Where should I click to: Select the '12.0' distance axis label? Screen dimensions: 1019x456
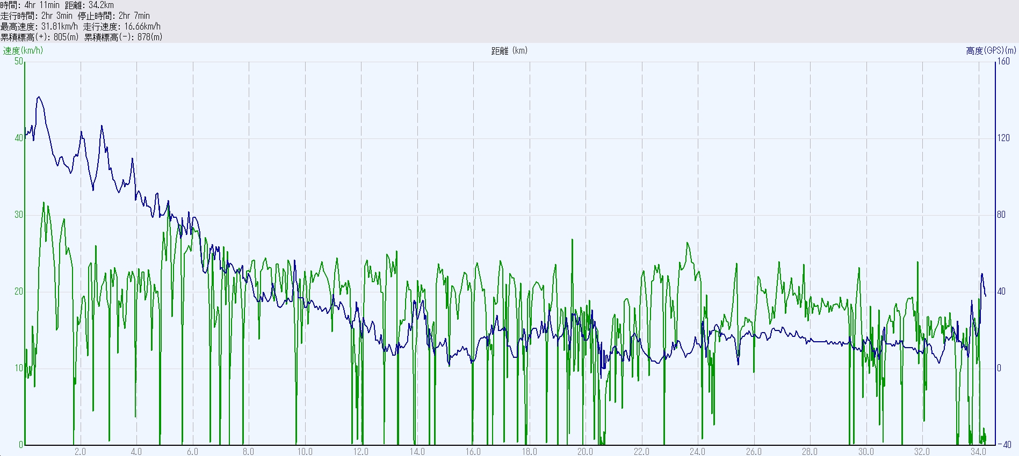361,452
